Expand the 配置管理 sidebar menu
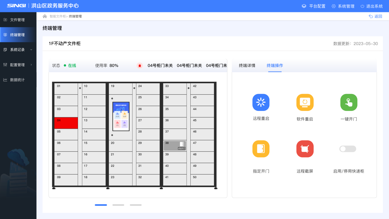 click(x=18, y=65)
